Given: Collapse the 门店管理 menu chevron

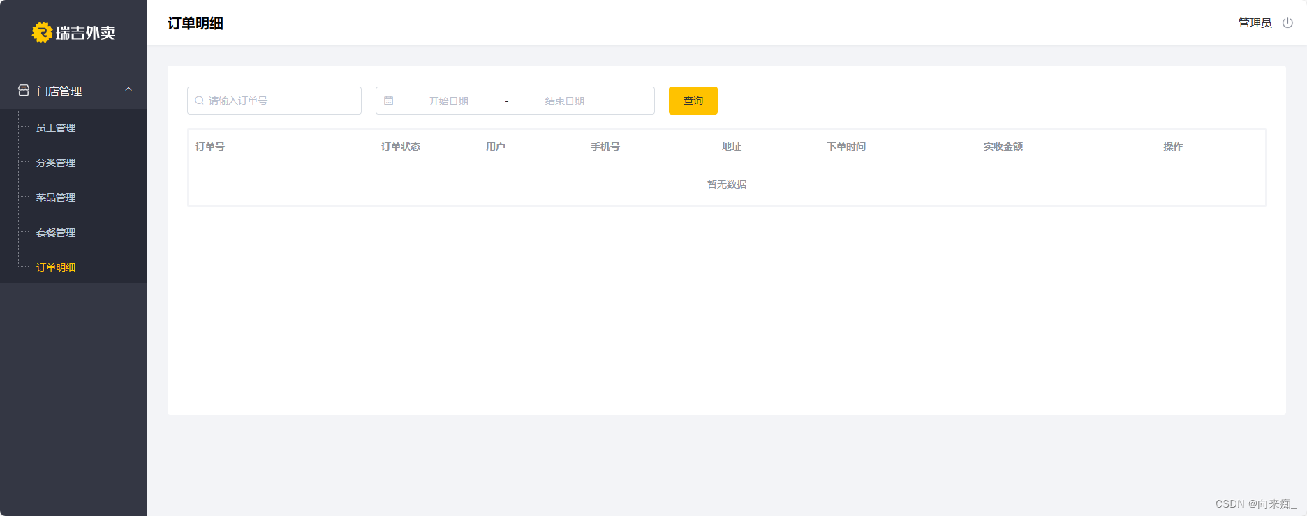Looking at the screenshot, I should (128, 89).
